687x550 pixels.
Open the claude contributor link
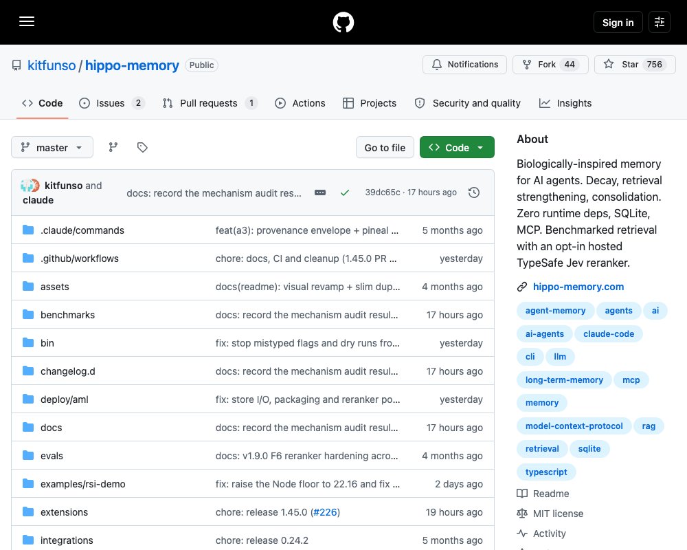click(38, 200)
